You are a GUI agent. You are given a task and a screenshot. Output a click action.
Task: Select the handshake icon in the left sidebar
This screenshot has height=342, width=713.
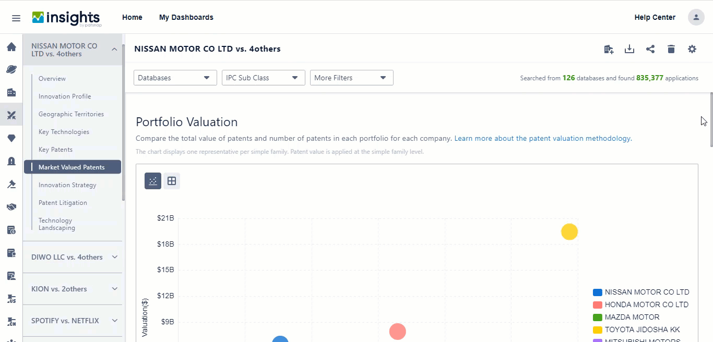click(x=11, y=207)
